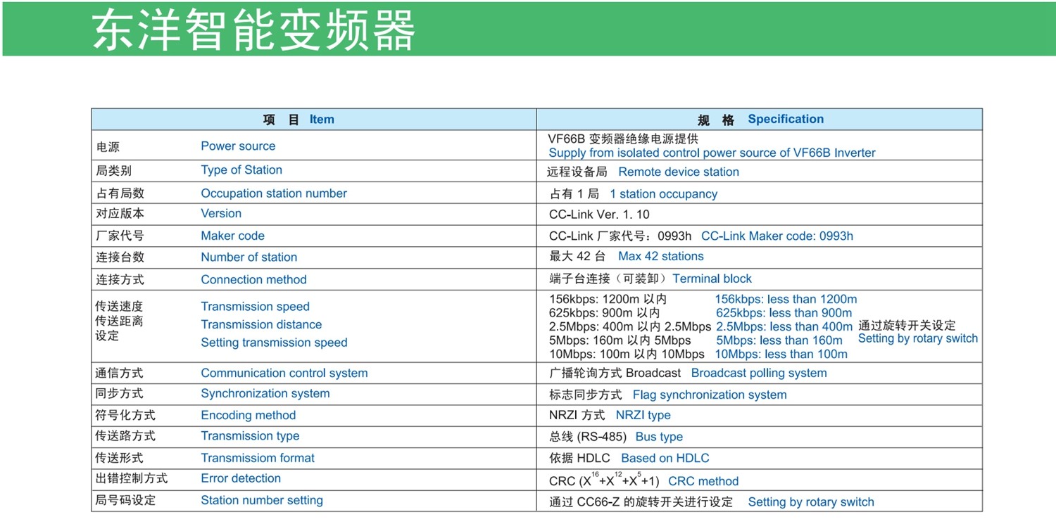Click Flag synchronization system value

pyautogui.click(x=710, y=395)
